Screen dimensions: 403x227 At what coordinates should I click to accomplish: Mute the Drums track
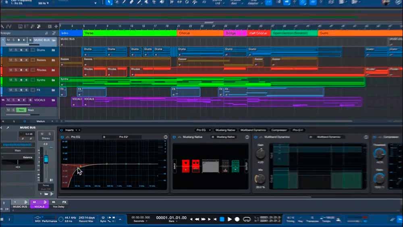tap(10, 50)
